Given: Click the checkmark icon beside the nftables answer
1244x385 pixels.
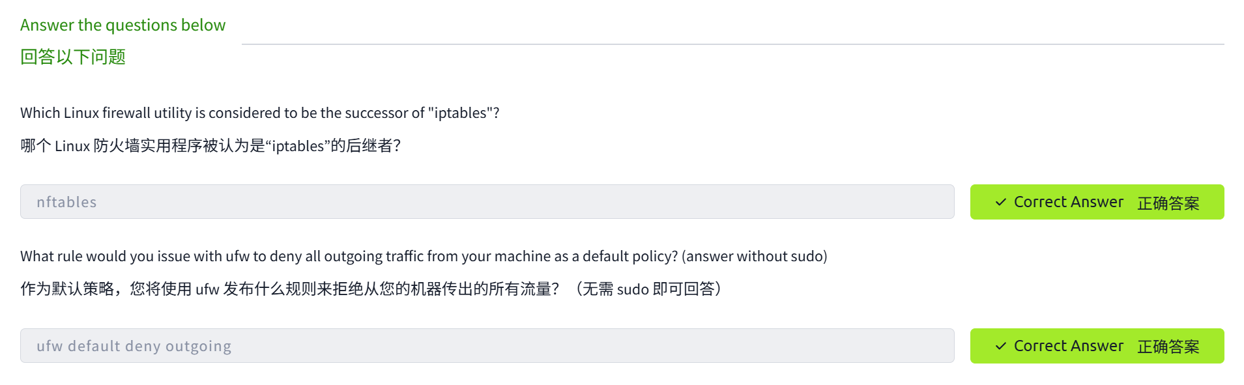Looking at the screenshot, I should (x=1000, y=203).
